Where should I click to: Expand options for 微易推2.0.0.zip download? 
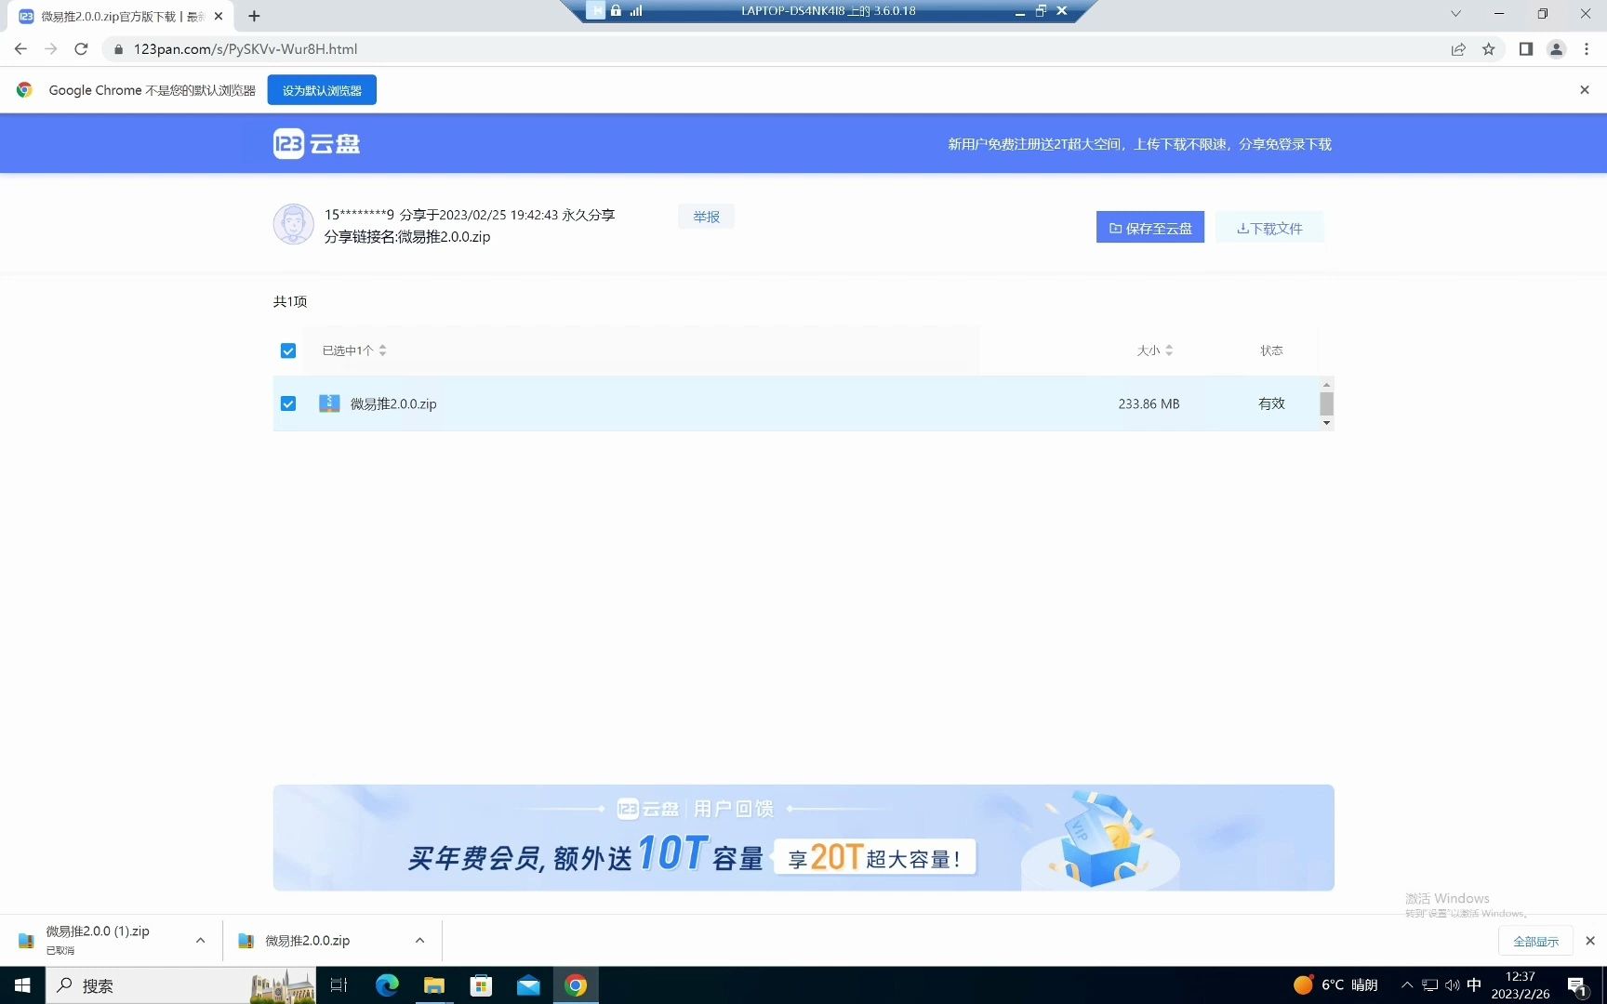(419, 941)
